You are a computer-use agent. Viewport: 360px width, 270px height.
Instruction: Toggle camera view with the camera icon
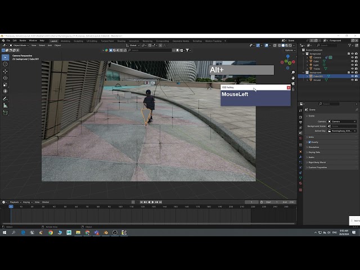pyautogui.click(x=293, y=84)
